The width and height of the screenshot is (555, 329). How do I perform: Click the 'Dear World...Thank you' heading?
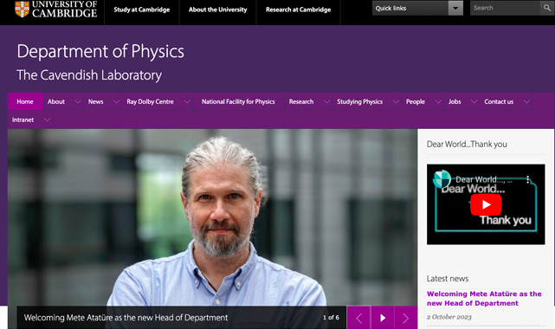tap(467, 144)
